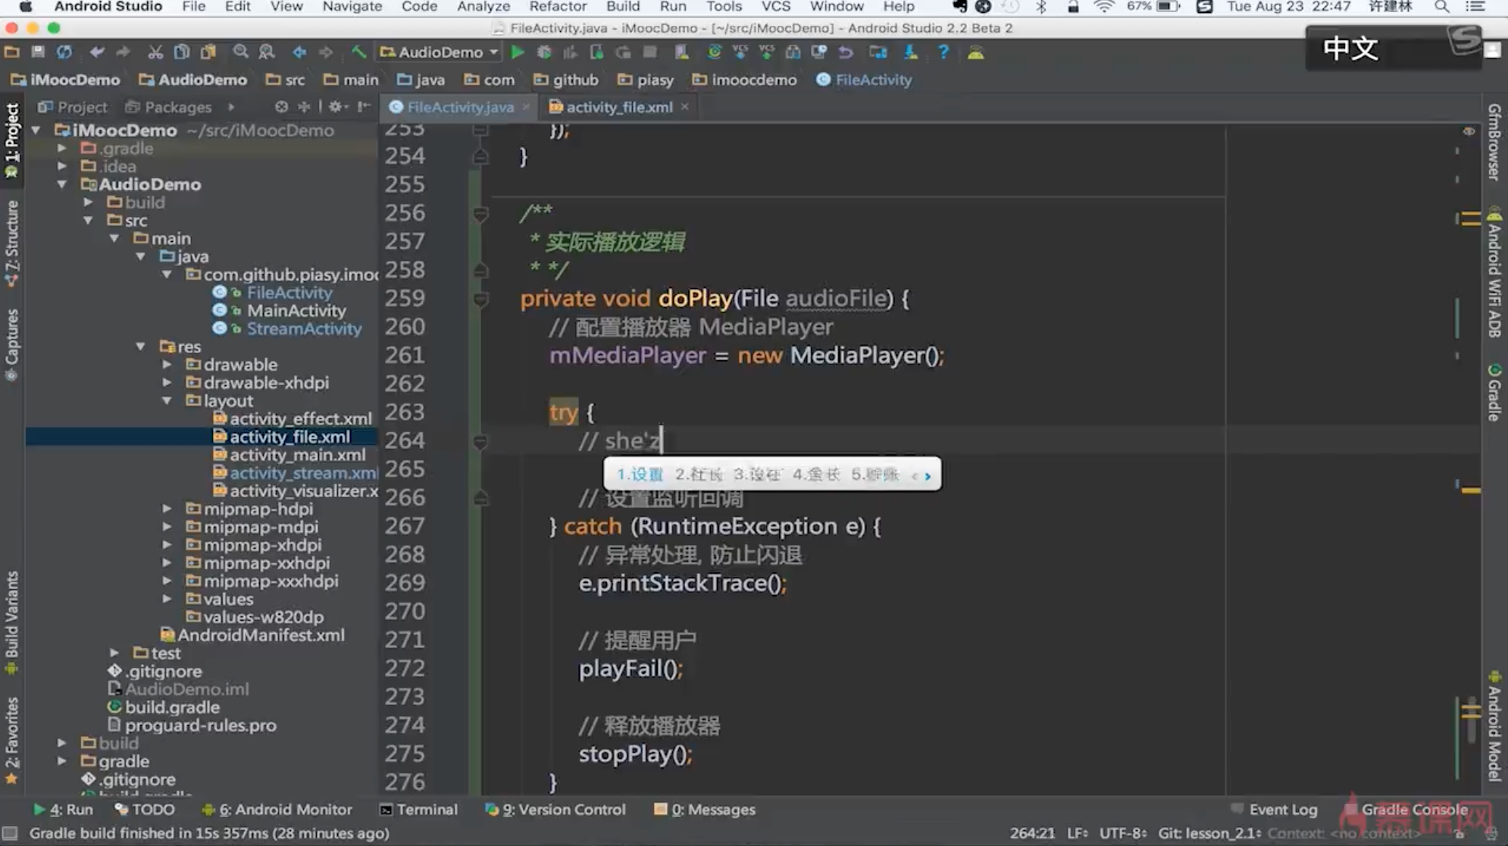The image size is (1508, 846).
Task: Click the Debug app bug icon
Action: tap(543, 52)
